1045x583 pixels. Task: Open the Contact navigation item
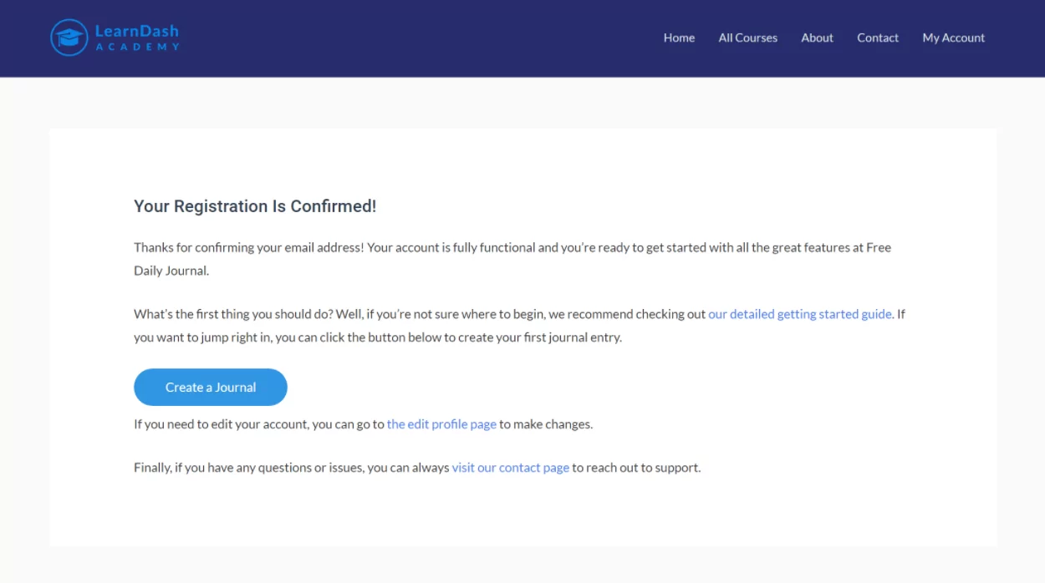(877, 38)
